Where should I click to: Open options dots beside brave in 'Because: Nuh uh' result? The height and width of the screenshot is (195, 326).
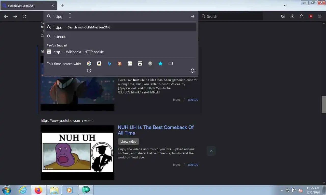point(184,100)
